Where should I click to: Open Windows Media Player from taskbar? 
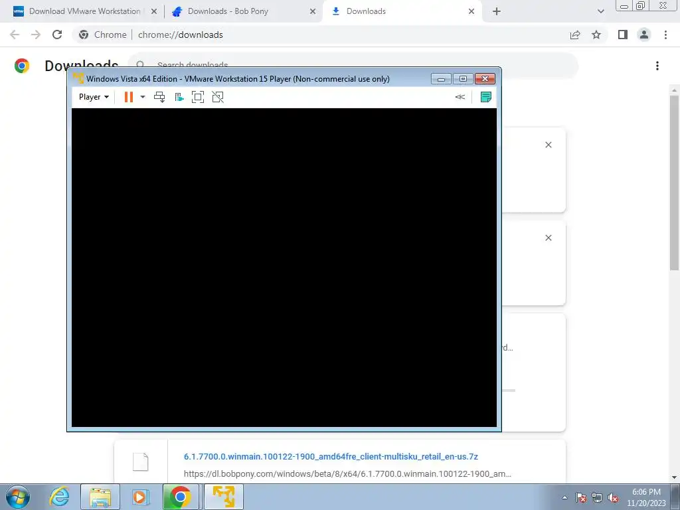pyautogui.click(x=141, y=497)
